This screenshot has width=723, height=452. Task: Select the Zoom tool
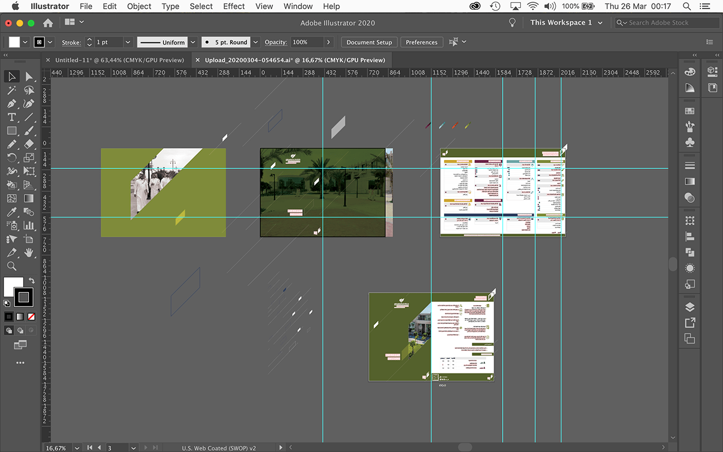[x=11, y=266]
